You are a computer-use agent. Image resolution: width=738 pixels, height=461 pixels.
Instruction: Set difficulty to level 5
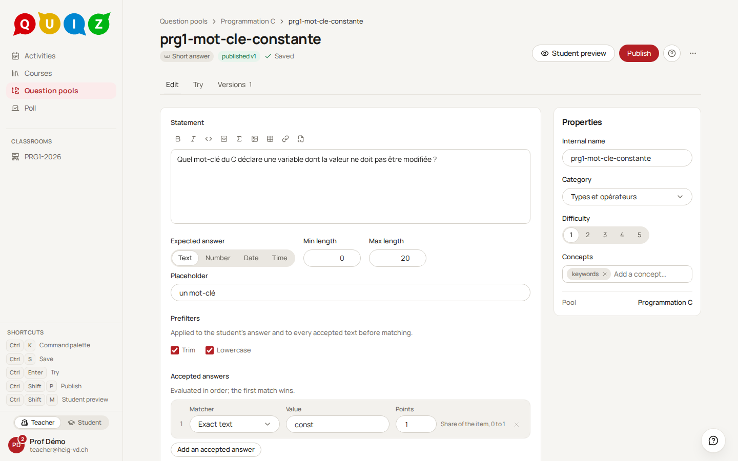coord(640,235)
